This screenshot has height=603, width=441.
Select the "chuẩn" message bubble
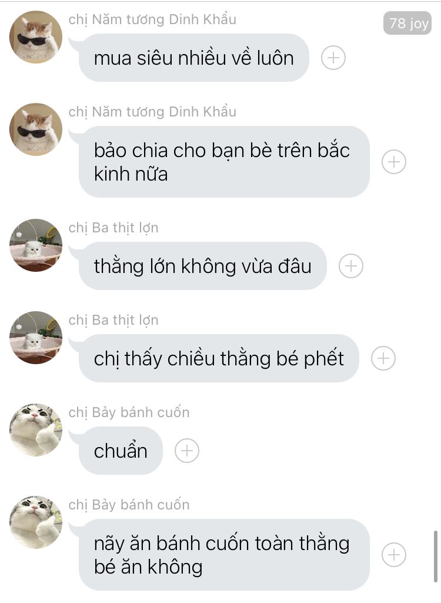point(121,450)
